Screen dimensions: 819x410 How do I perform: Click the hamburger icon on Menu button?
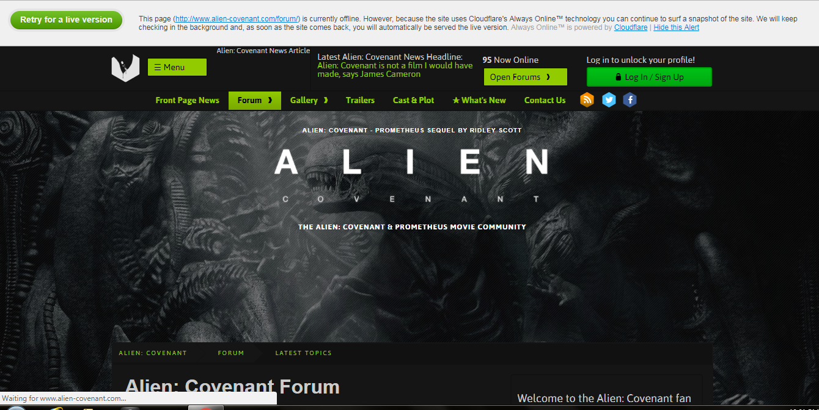[158, 67]
